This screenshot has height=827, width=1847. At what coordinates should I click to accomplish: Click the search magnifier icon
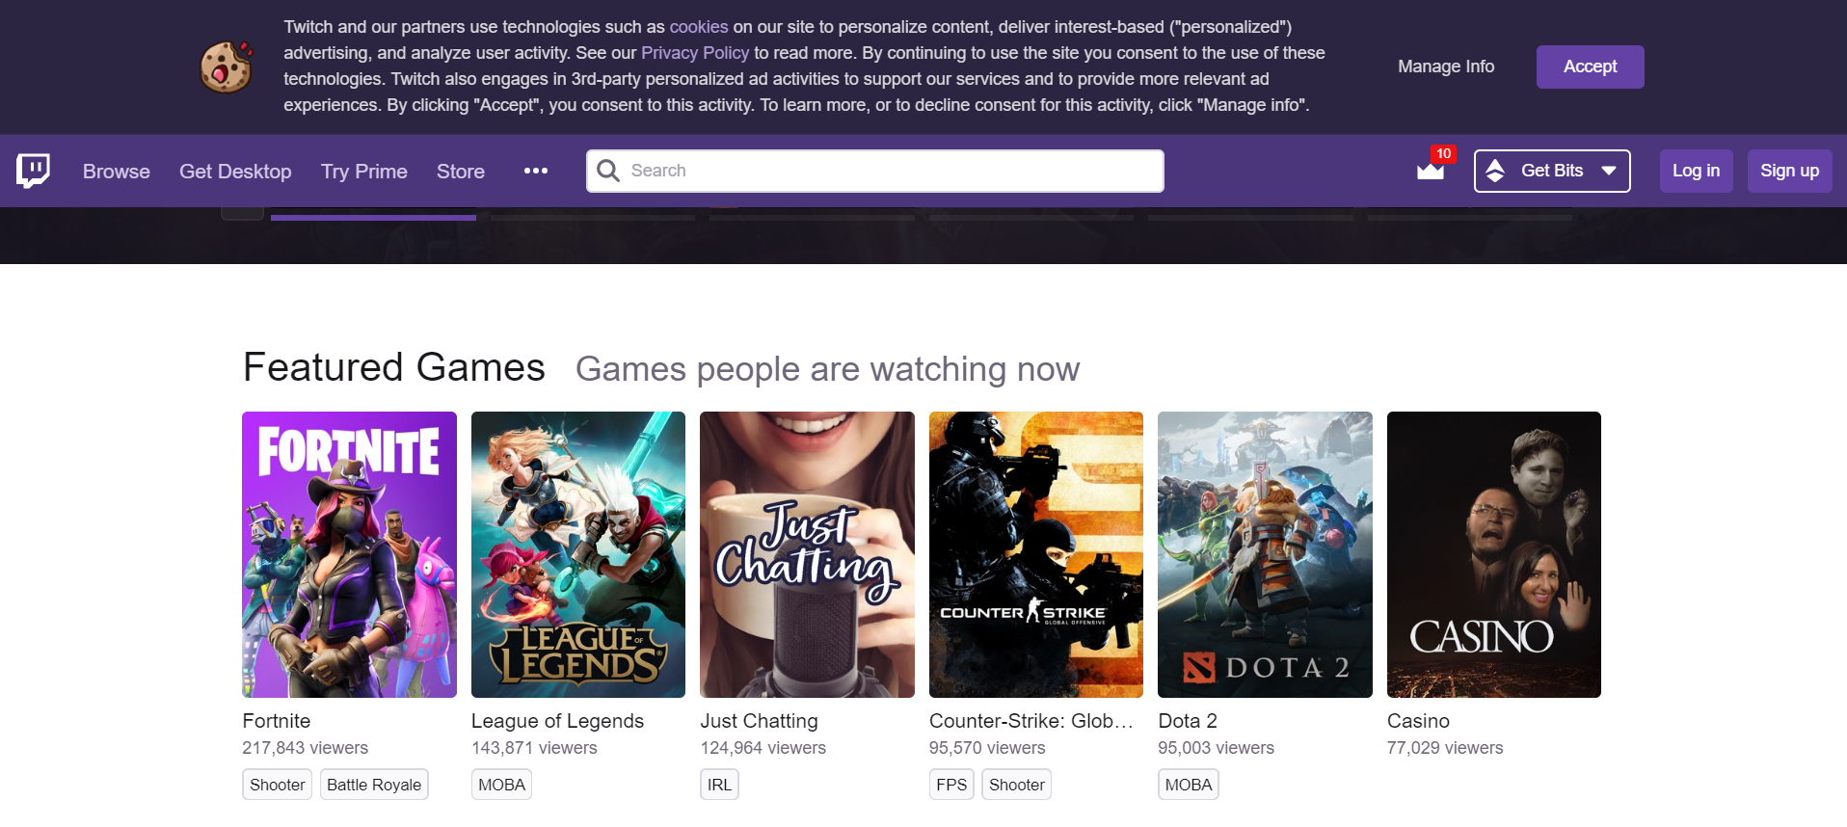(608, 171)
